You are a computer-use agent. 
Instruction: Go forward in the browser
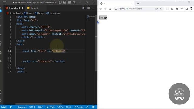(105, 9)
